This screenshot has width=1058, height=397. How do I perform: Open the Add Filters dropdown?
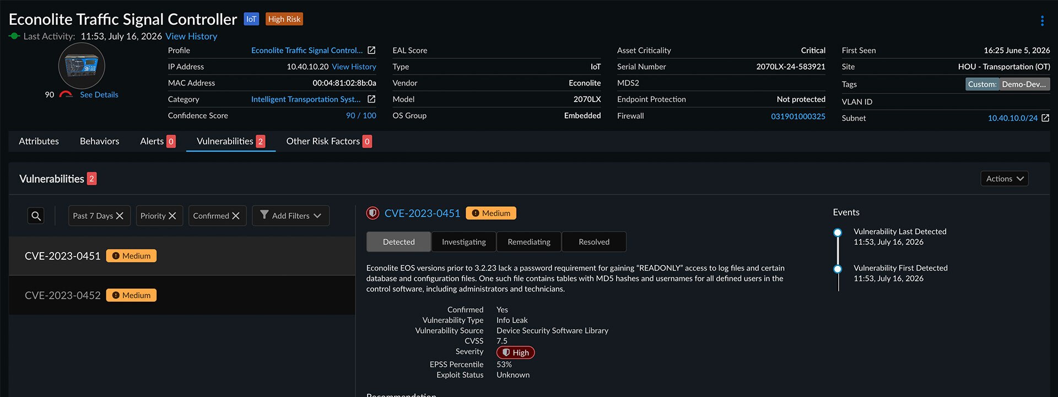290,216
